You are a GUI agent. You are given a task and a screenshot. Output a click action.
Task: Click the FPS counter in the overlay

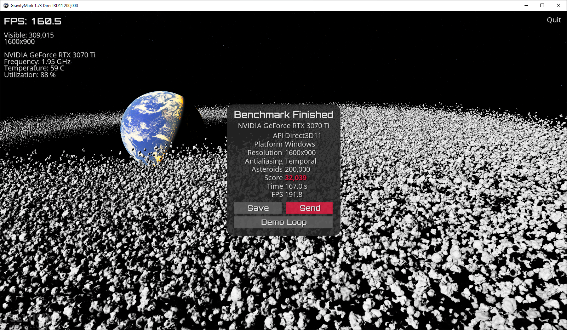33,21
